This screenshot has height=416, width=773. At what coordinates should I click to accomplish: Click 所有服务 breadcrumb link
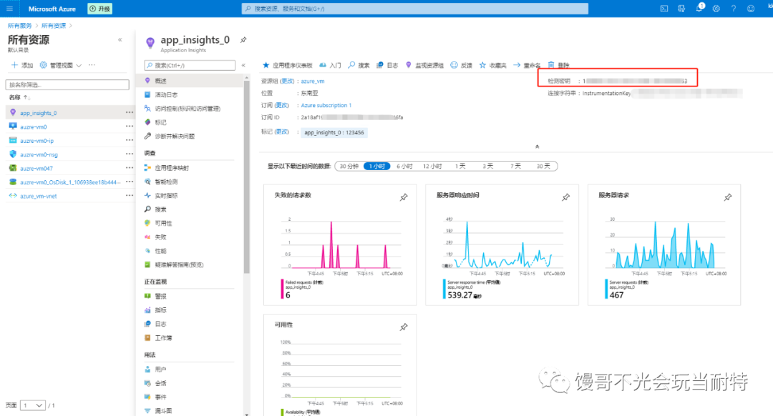[20, 26]
